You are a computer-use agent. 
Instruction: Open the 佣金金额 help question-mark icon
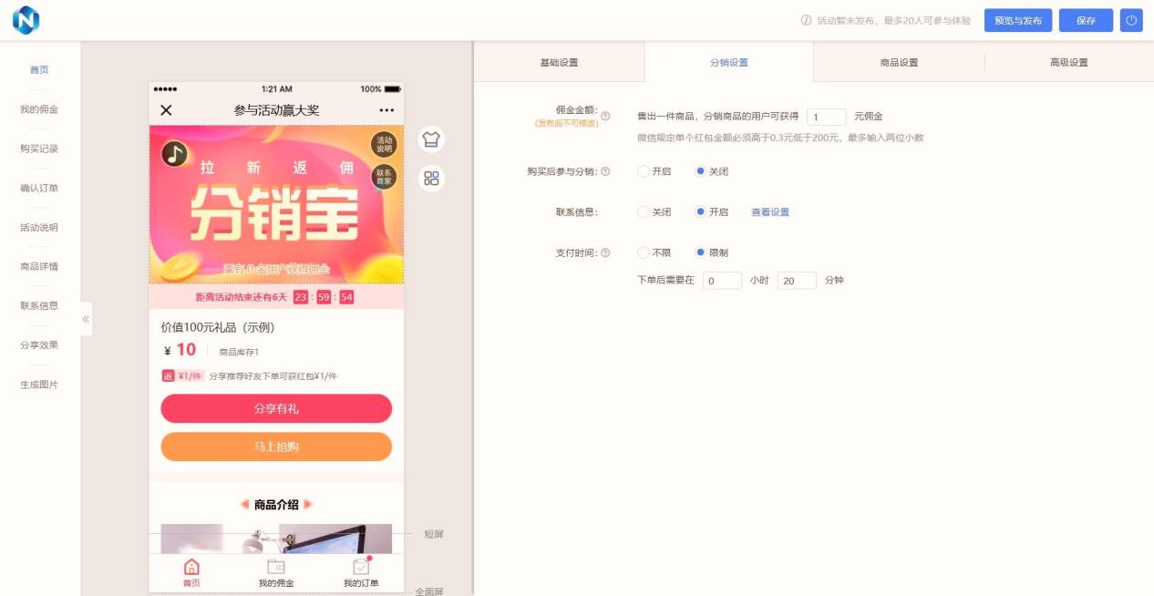[605, 115]
